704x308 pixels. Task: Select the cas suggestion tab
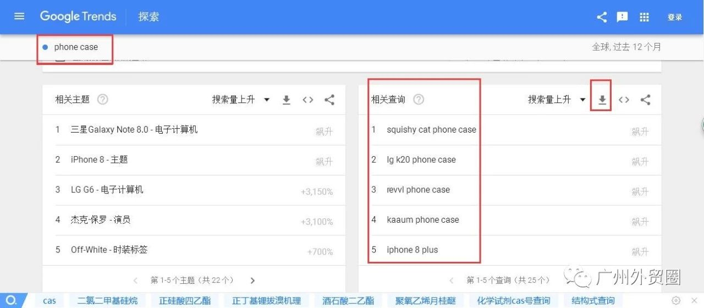[x=50, y=301]
